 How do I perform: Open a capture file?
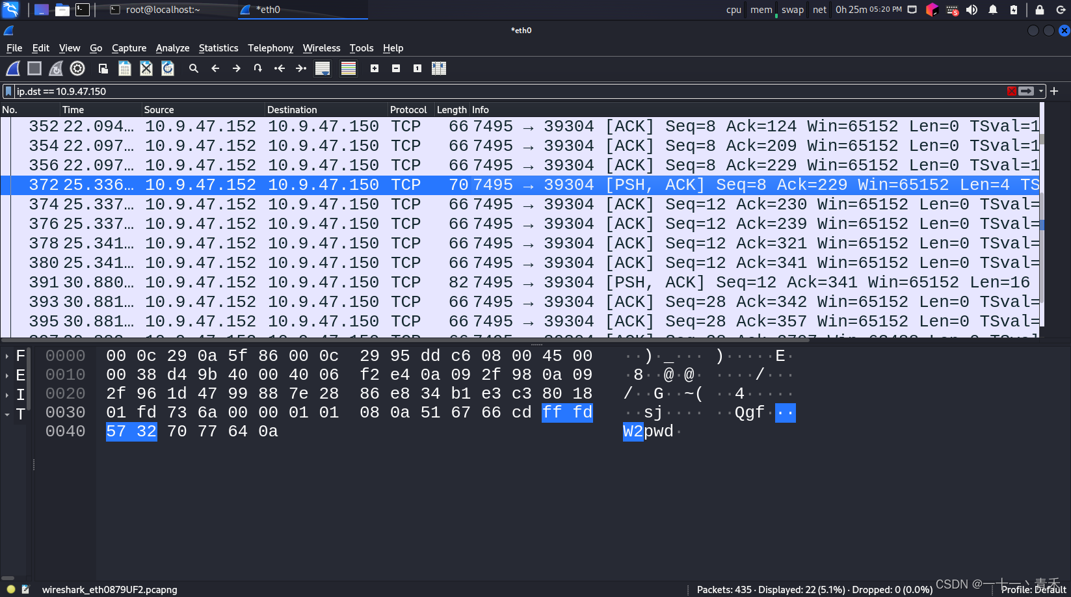103,68
